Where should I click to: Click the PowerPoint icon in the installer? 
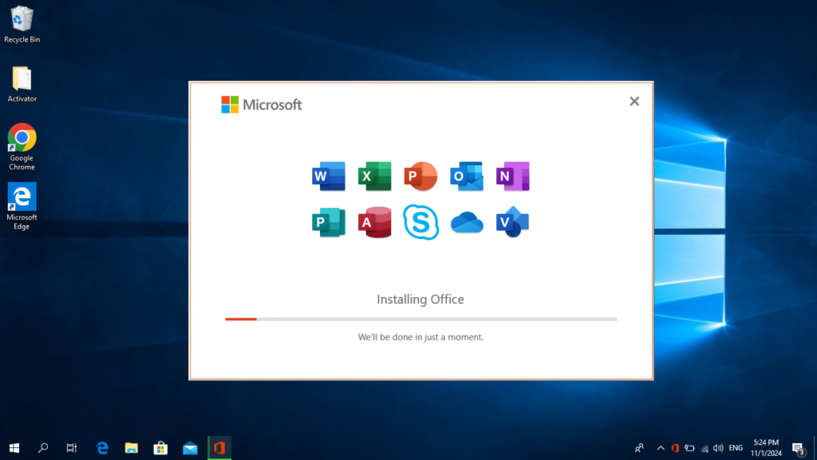point(420,176)
